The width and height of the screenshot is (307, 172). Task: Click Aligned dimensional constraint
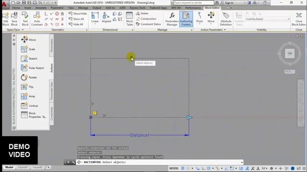106,18
